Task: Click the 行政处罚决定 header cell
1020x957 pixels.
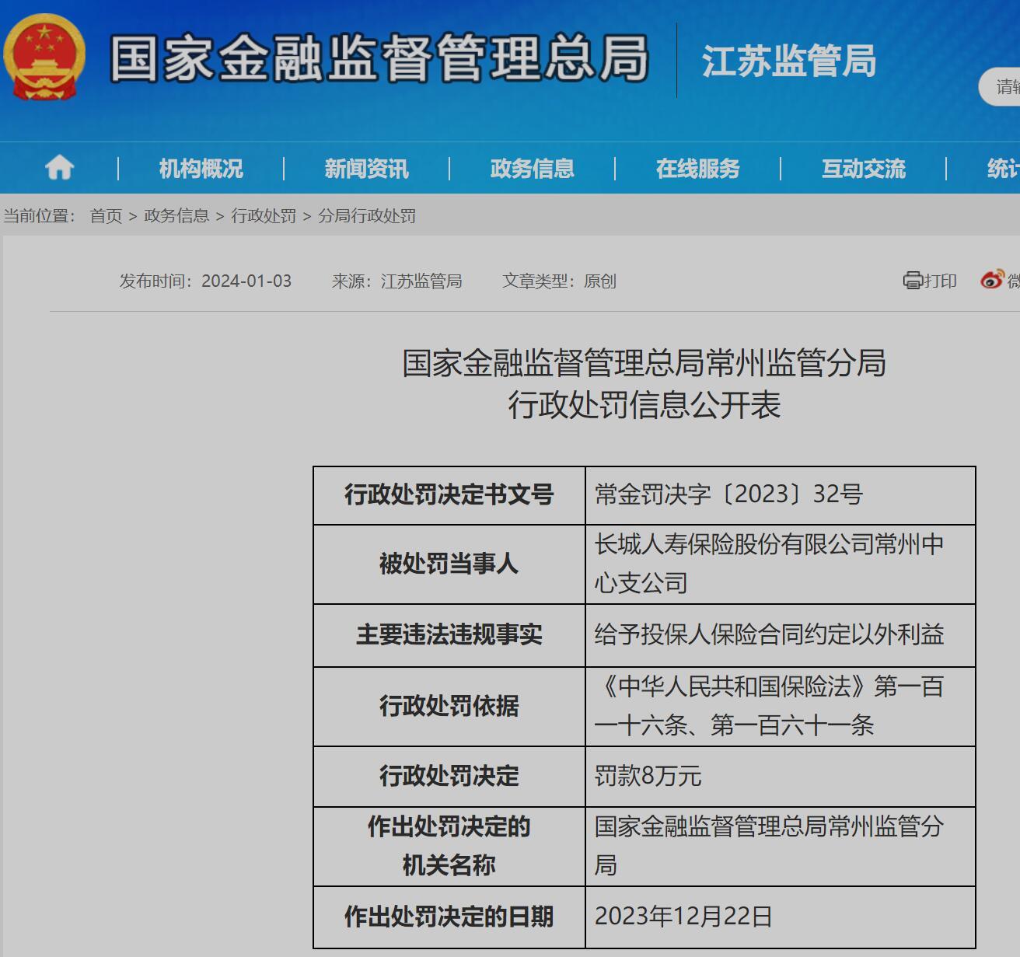Action: point(449,777)
